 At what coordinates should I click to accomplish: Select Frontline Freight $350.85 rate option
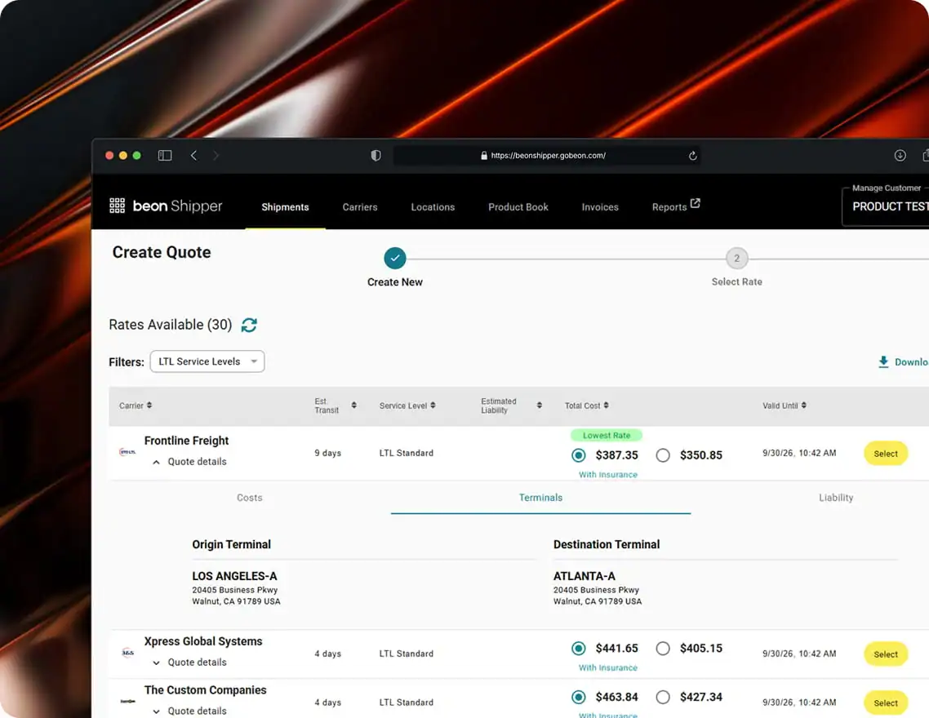tap(663, 455)
